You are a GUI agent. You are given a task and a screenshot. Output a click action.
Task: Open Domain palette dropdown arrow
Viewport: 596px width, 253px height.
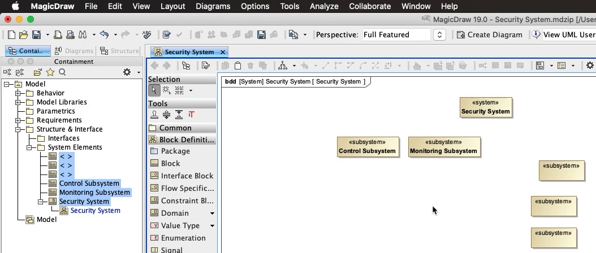212,213
